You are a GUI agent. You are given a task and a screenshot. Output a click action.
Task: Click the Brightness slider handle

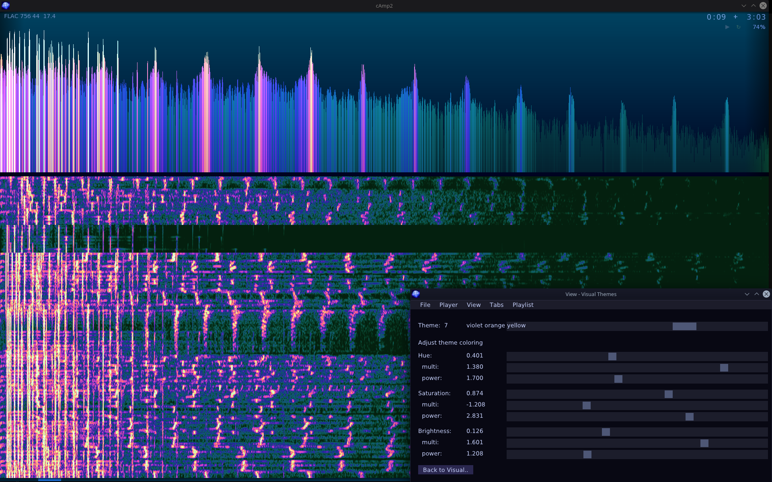tap(606, 432)
